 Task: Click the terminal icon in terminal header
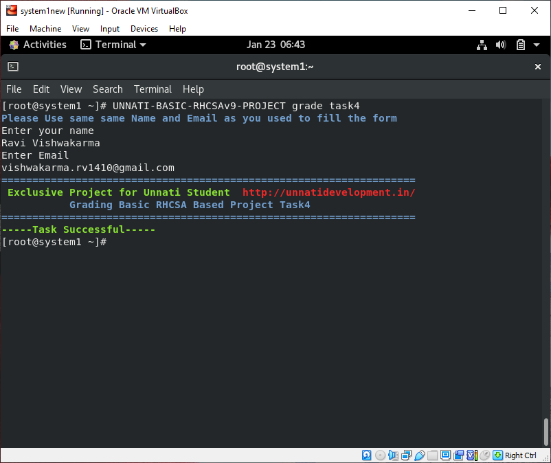(13, 67)
